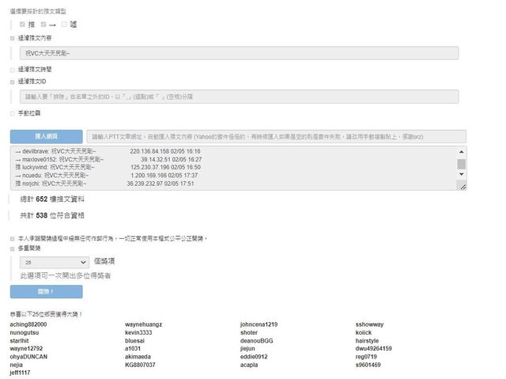506x379 pixels.
Task: Click the scrollbar down arrow in comment list
Action: (x=462, y=176)
